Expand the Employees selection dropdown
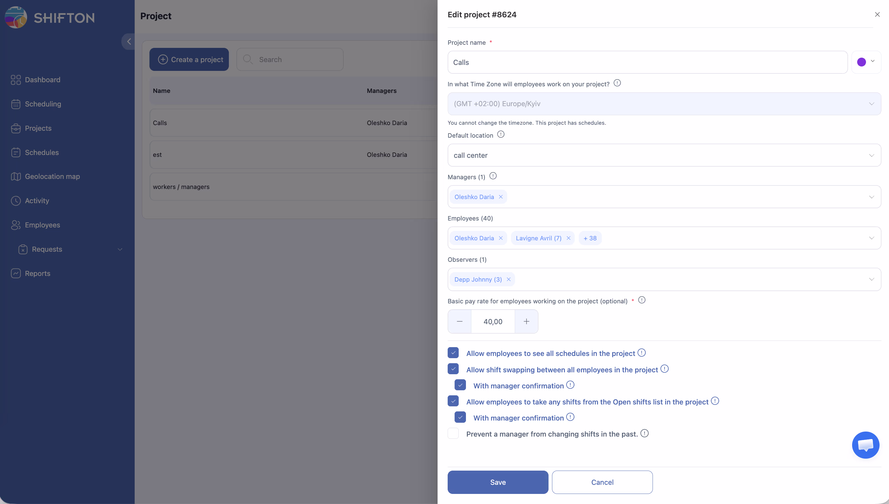Screen dimensions: 889x504 coord(871,238)
